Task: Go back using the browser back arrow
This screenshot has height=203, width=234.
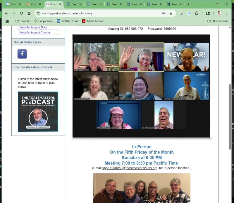Action: (6, 13)
